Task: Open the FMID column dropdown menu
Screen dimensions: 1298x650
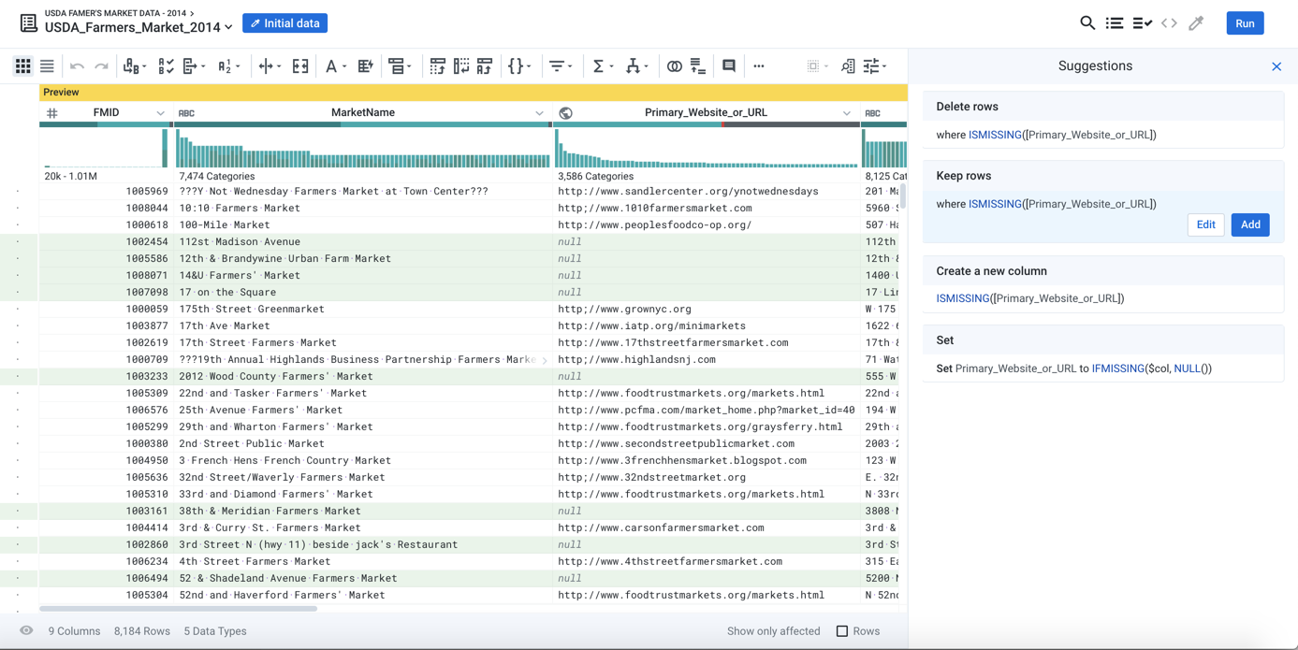Action: click(x=160, y=113)
